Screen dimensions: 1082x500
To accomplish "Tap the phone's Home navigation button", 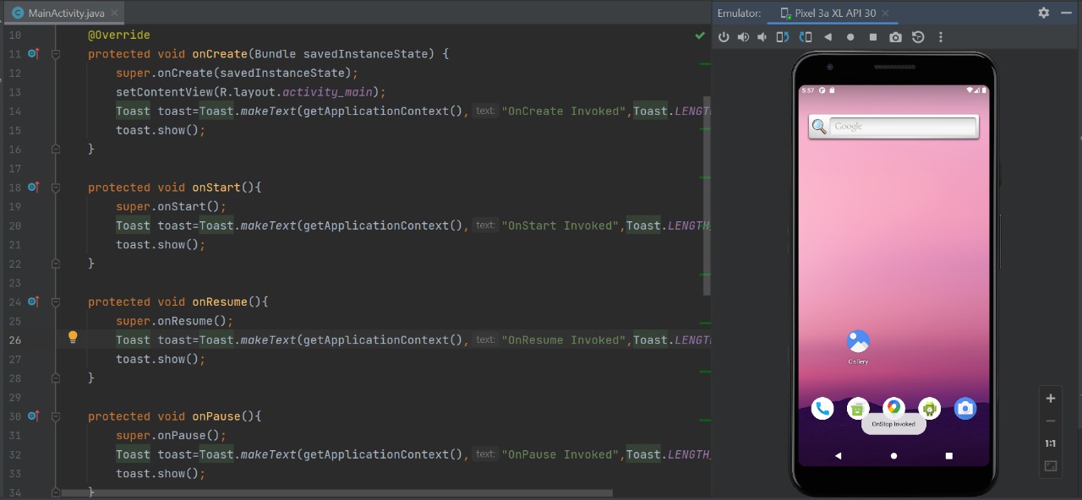I will tap(893, 455).
